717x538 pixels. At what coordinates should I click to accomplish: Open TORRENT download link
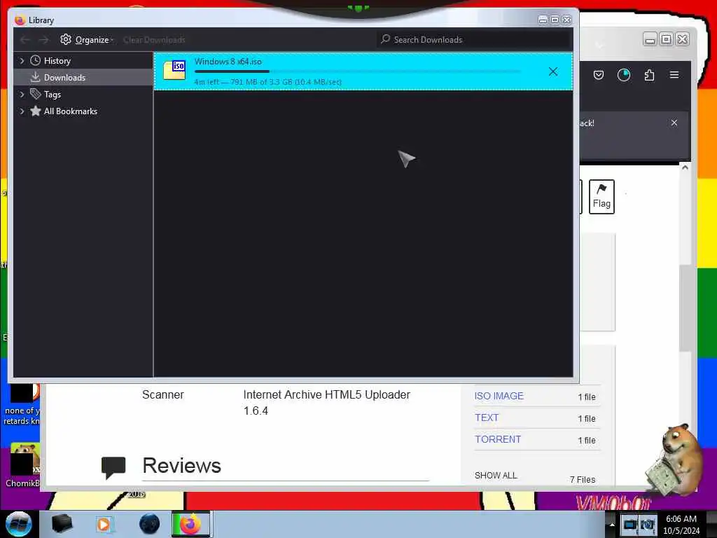coord(498,439)
